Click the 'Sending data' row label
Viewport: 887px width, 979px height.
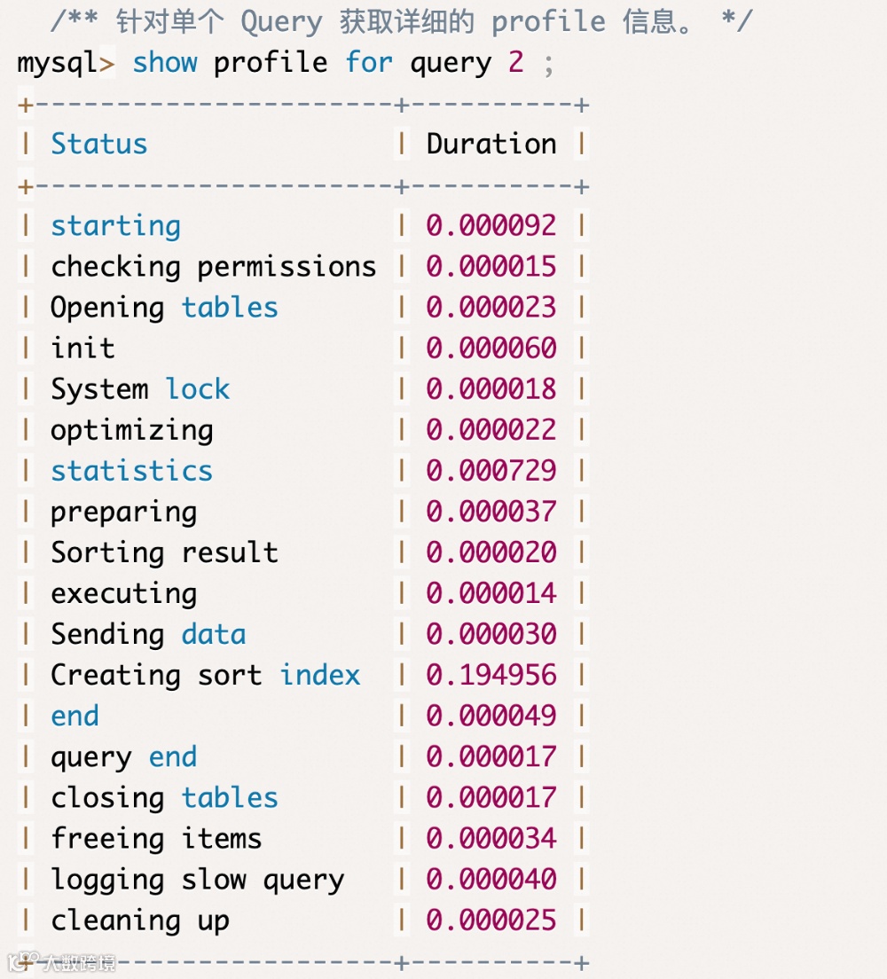click(x=148, y=634)
